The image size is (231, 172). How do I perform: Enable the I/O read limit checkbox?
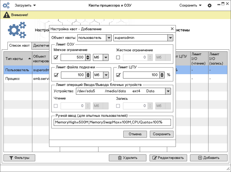(56, 106)
